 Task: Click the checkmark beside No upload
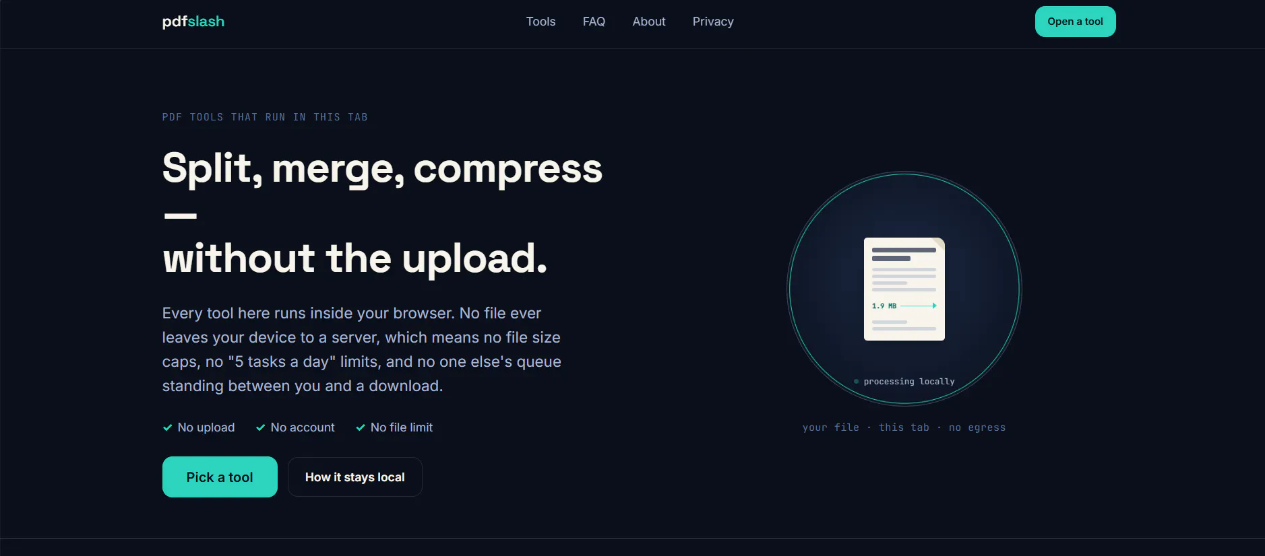point(167,427)
